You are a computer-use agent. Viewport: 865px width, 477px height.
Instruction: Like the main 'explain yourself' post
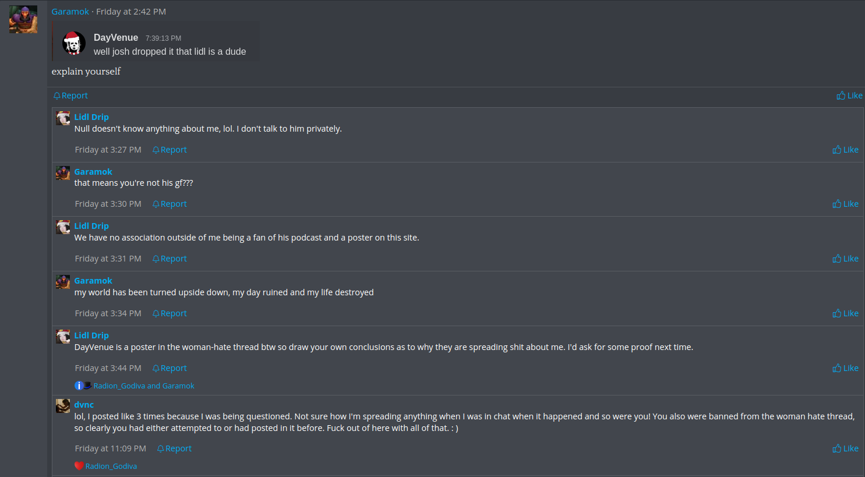pos(849,96)
